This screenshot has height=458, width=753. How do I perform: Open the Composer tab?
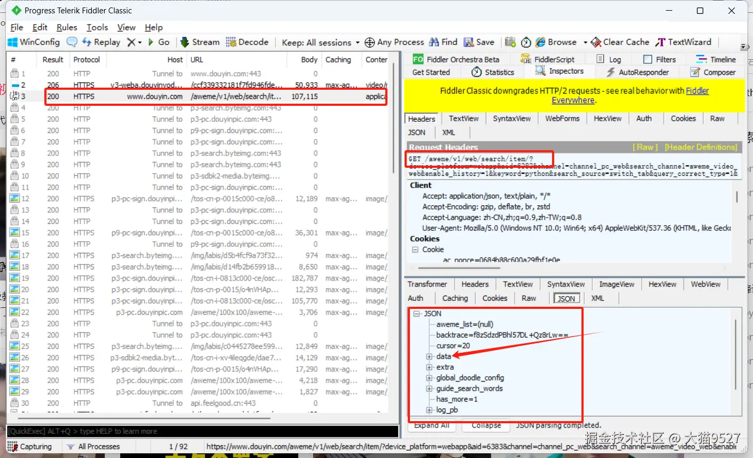(713, 72)
